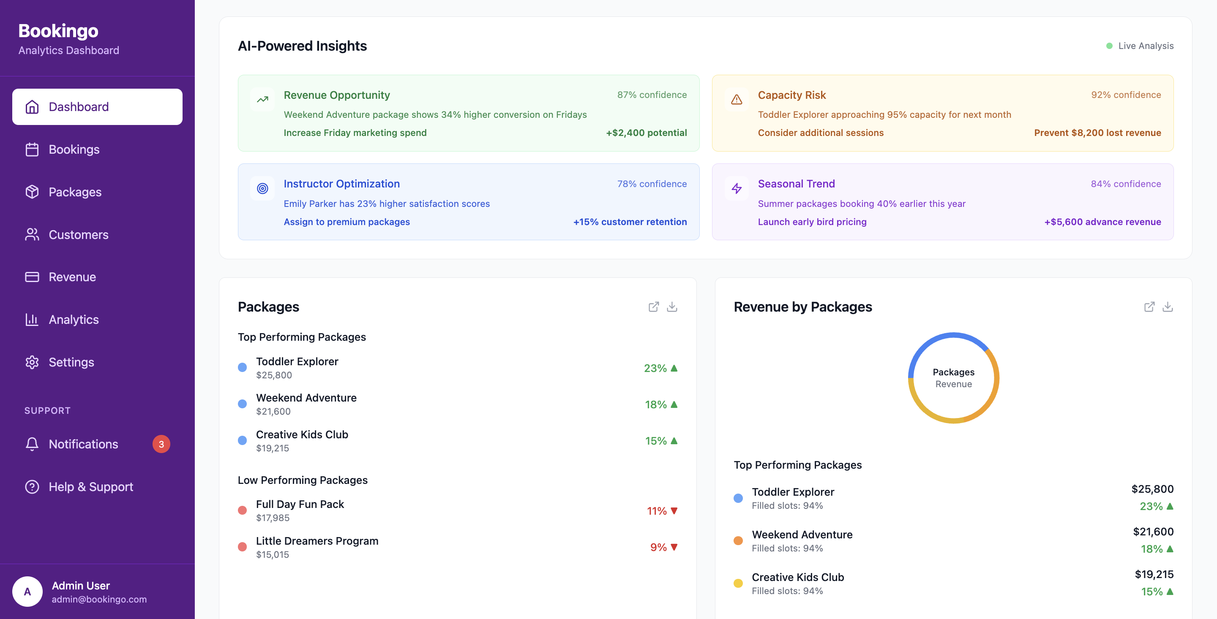Click the Instructor Optimization target icon

point(262,188)
